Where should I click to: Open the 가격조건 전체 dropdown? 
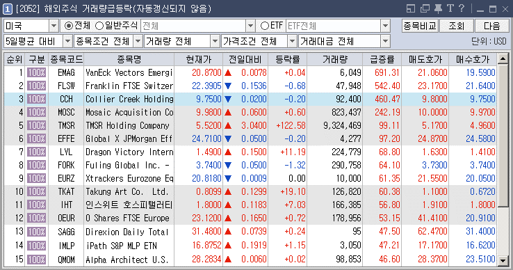point(292,41)
